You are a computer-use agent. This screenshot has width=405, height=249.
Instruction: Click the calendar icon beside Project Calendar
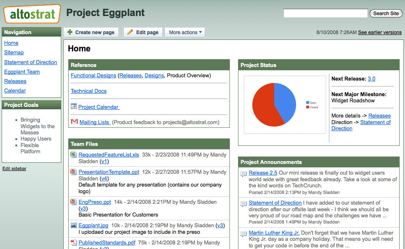pyautogui.click(x=74, y=106)
